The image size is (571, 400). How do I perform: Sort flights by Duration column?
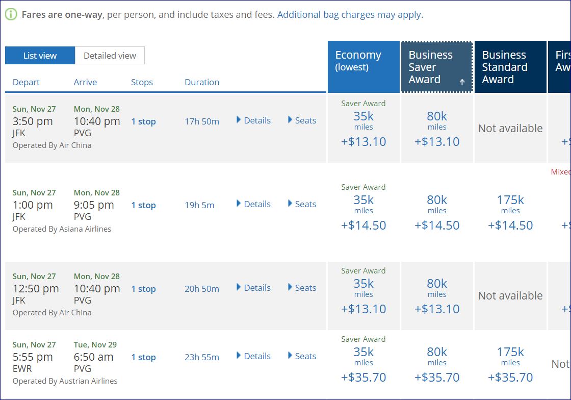(x=202, y=82)
